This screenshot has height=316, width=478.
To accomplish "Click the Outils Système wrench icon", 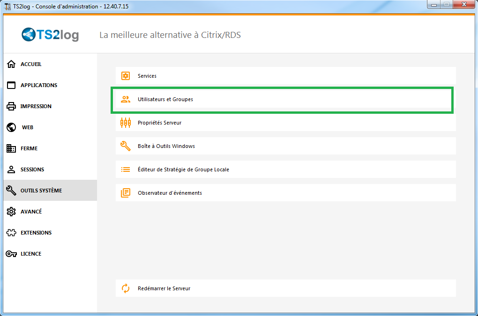I will [x=11, y=191].
